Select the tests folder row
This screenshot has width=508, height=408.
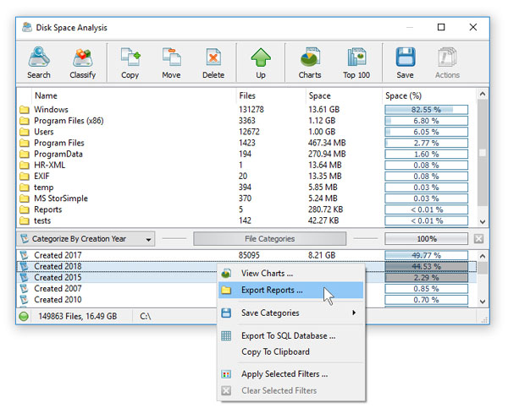coord(246,220)
